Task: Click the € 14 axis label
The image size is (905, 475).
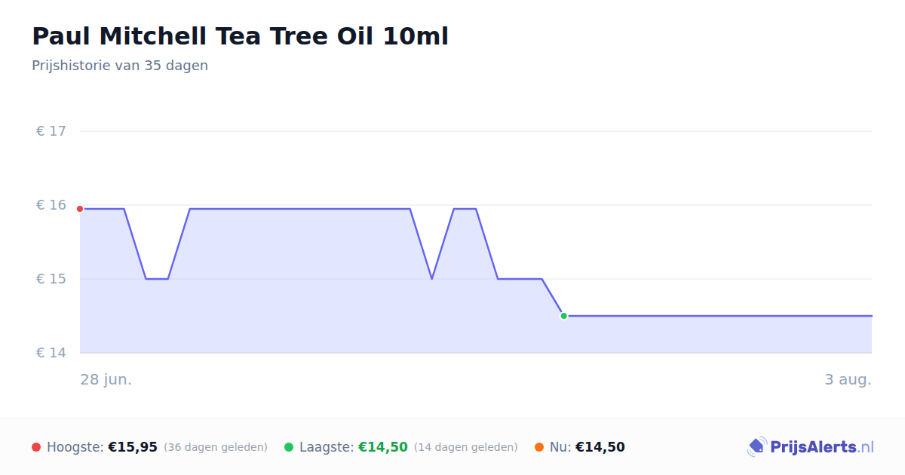Action: [x=51, y=353]
